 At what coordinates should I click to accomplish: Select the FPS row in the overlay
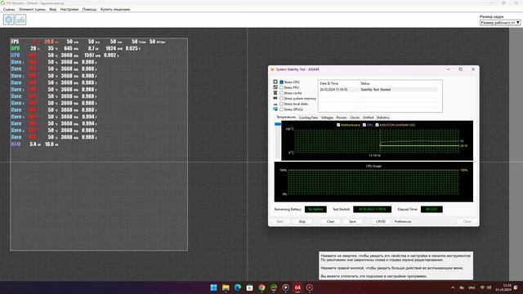(x=88, y=42)
